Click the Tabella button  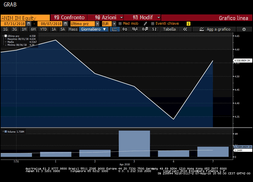(x=169, y=30)
